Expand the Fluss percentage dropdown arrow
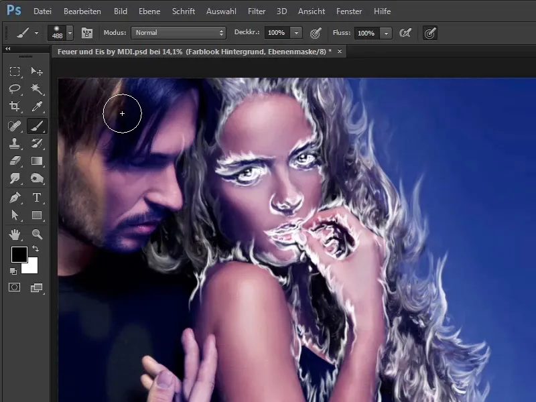536x402 pixels. (x=387, y=33)
